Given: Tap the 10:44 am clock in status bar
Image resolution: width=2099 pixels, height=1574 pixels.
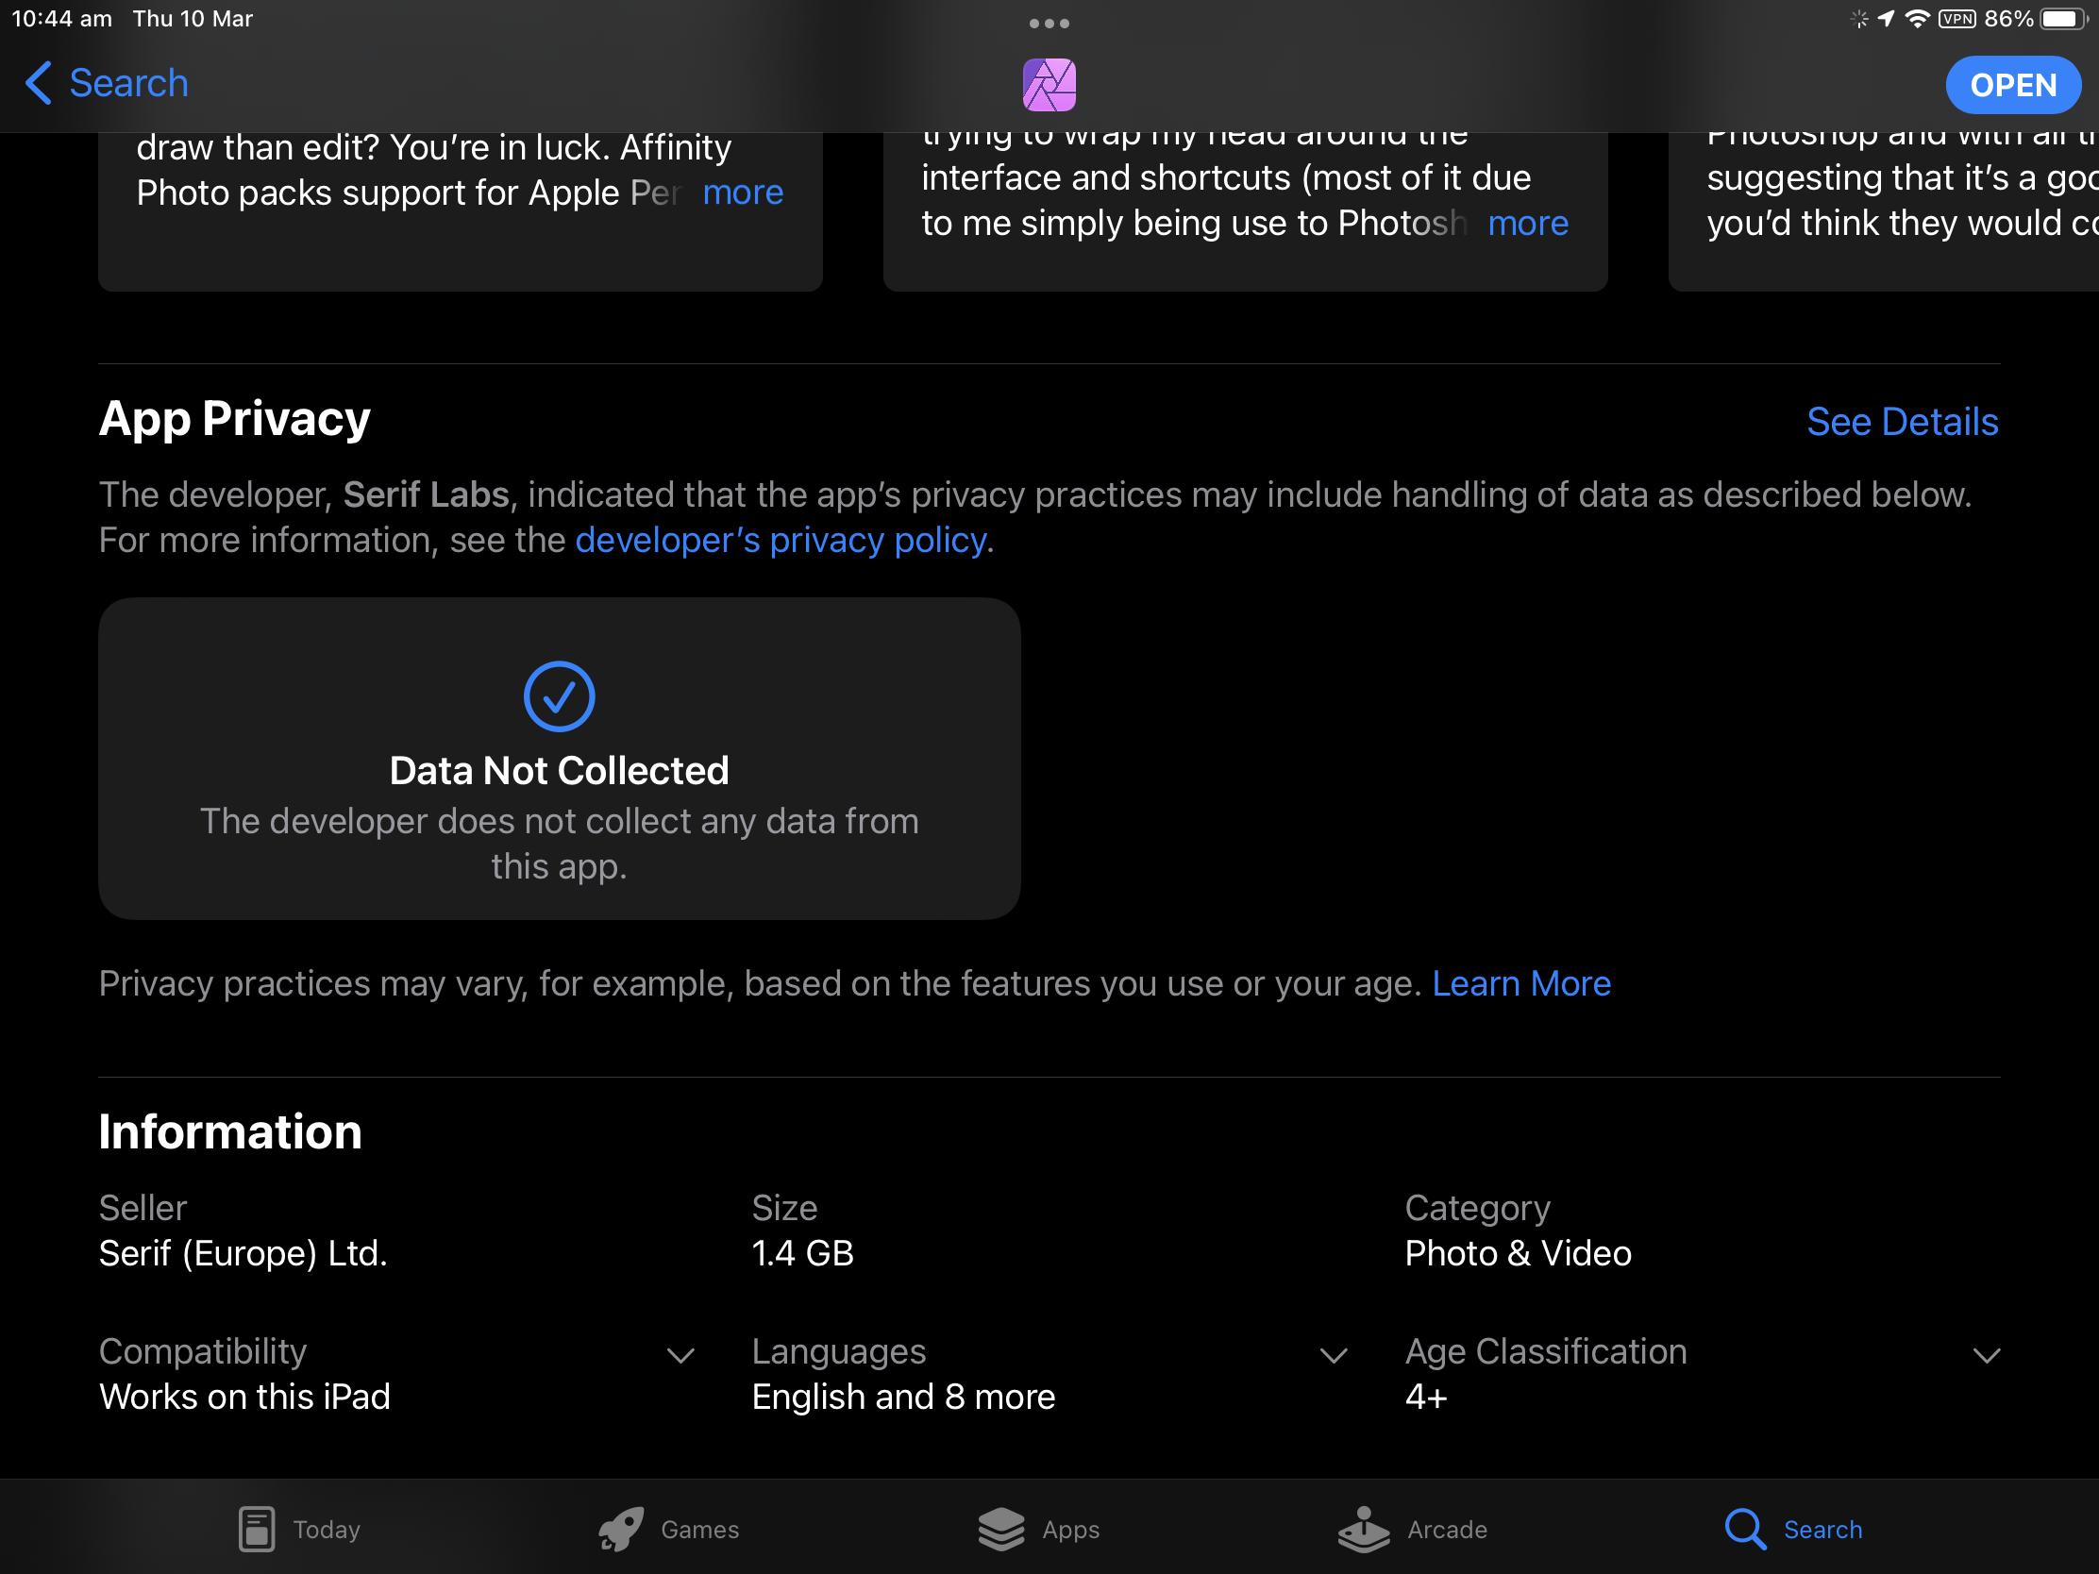Looking at the screenshot, I should pos(61,19).
